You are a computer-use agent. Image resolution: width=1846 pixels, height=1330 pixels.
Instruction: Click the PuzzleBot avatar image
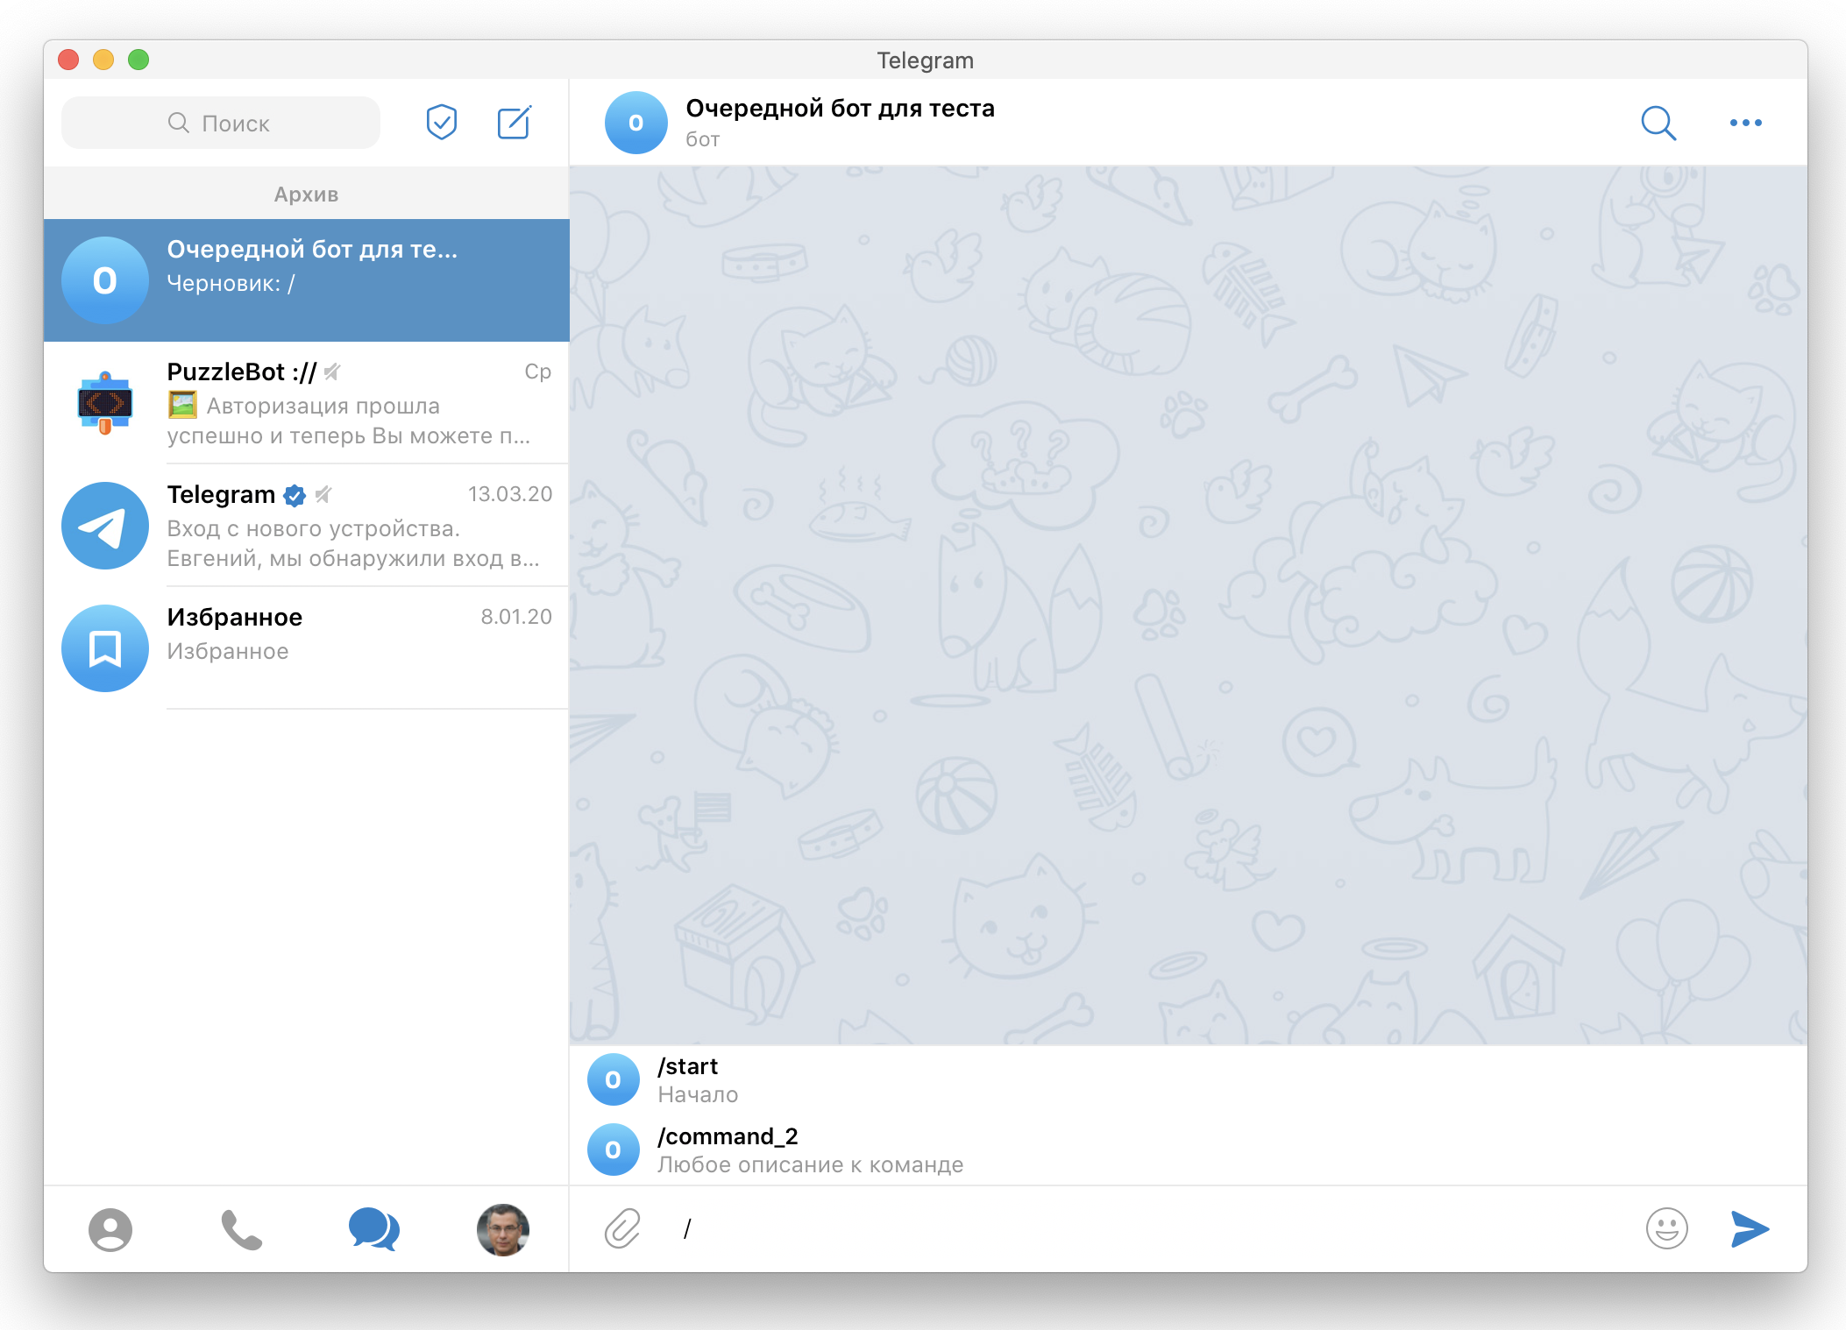click(105, 403)
